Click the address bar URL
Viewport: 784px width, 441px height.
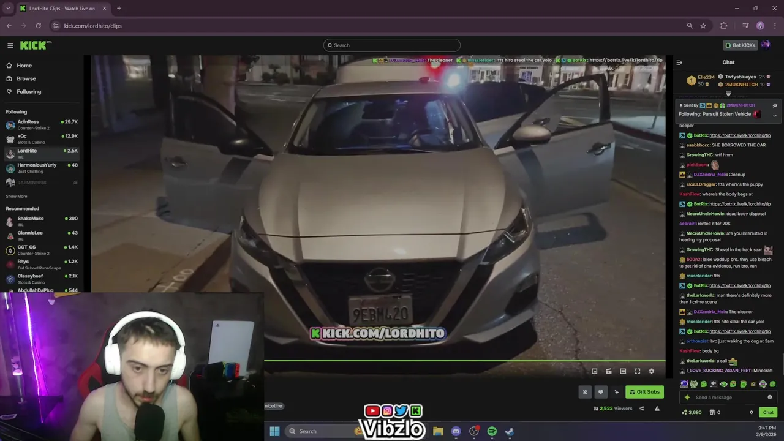click(x=93, y=26)
